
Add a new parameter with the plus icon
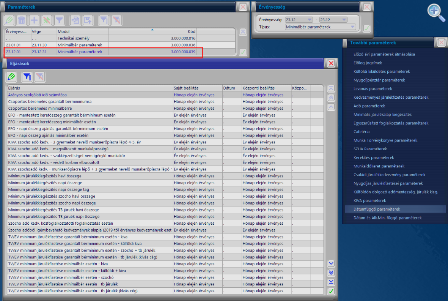34,20
